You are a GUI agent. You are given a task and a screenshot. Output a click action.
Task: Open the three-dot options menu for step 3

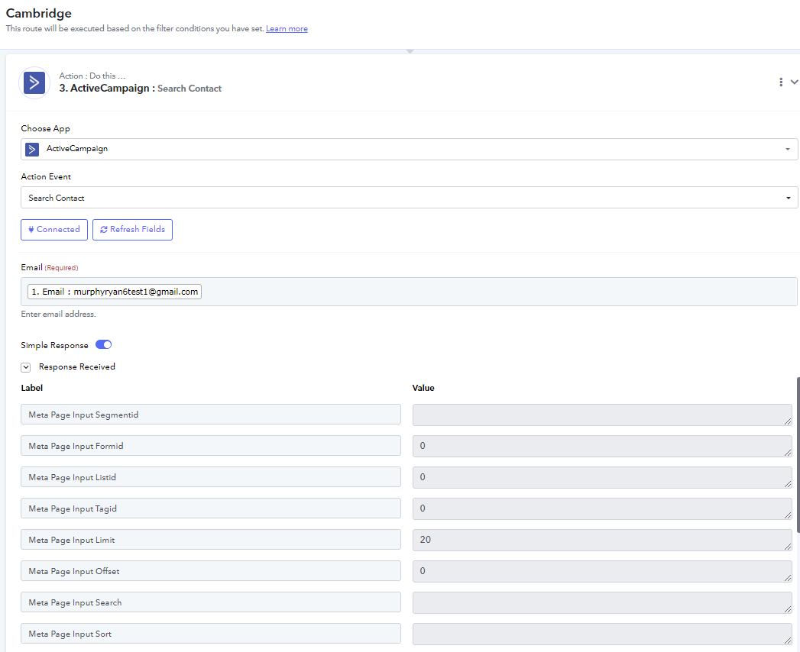click(x=781, y=82)
